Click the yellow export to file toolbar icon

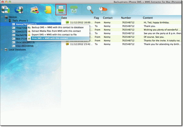click(48, 10)
